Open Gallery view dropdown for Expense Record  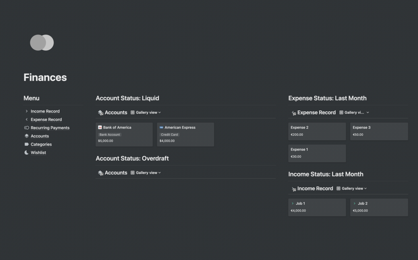tap(354, 113)
